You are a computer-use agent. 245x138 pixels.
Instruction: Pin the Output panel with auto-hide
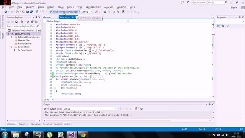[x=210, y=104]
